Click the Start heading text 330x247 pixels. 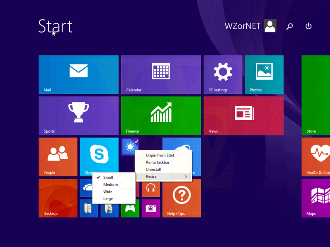coord(55,26)
